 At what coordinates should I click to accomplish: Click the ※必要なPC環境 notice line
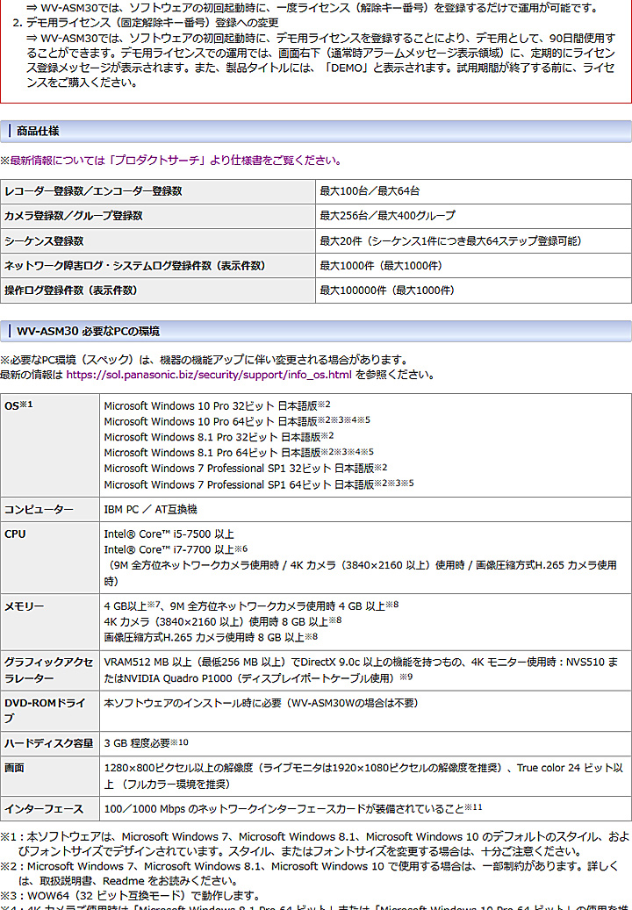click(x=205, y=360)
